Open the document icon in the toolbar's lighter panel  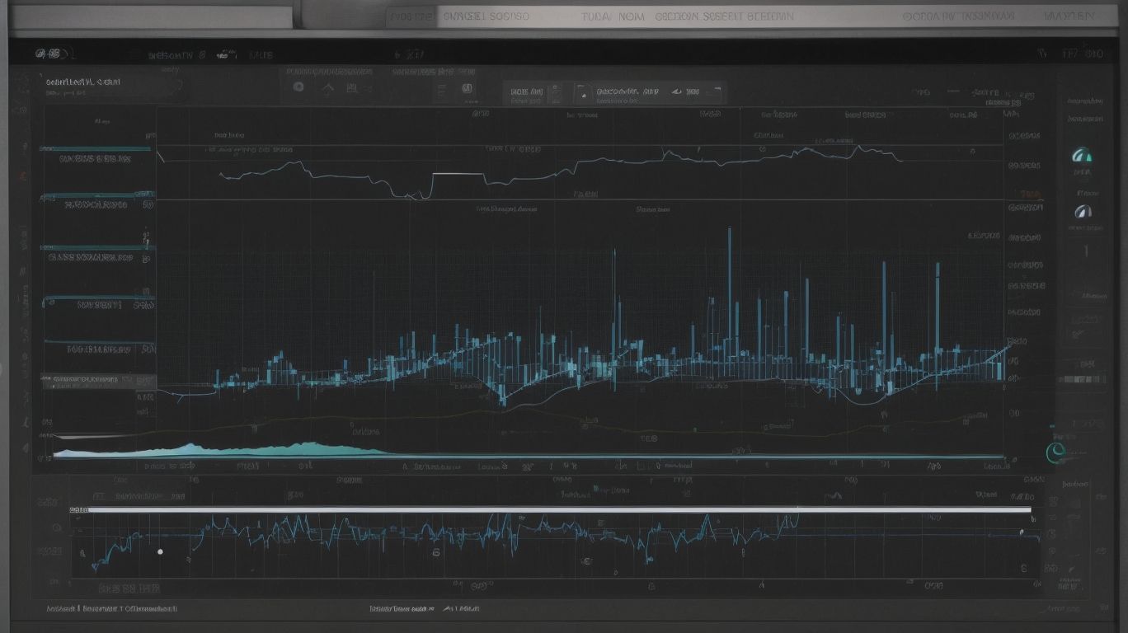(582, 92)
